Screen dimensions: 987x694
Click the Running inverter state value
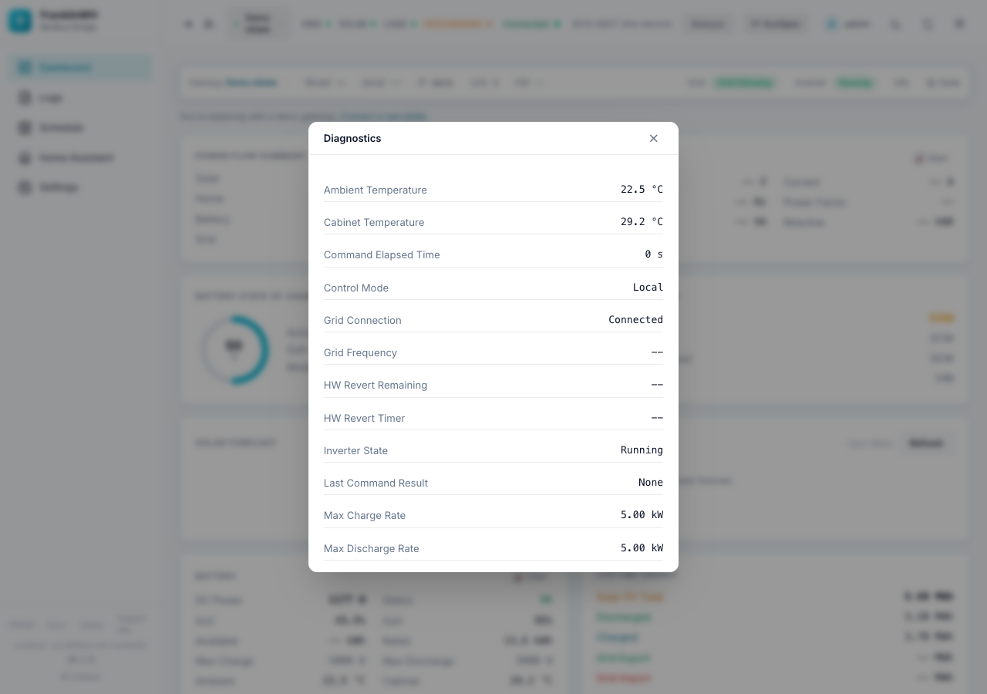642,450
